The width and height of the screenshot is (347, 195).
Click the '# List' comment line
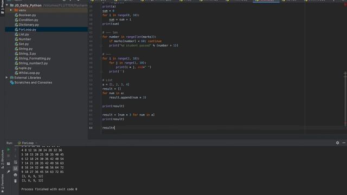[107, 80]
